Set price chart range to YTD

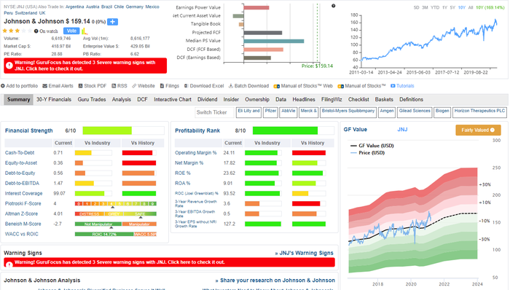pyautogui.click(x=435, y=7)
